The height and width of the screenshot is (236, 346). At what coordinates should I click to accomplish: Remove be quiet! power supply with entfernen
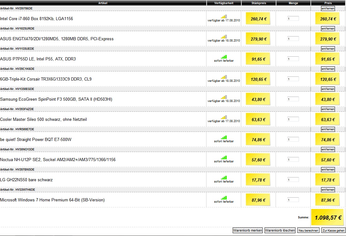coord(328,129)
